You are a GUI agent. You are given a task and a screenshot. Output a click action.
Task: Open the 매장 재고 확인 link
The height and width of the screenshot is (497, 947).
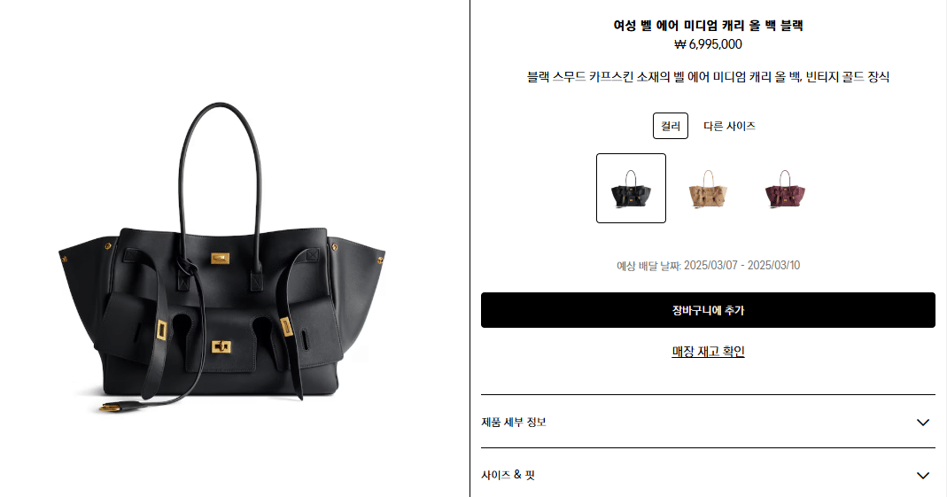(x=708, y=352)
